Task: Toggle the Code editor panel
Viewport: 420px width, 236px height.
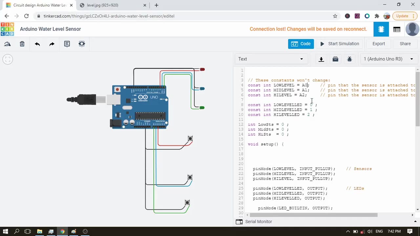Action: 301,44
